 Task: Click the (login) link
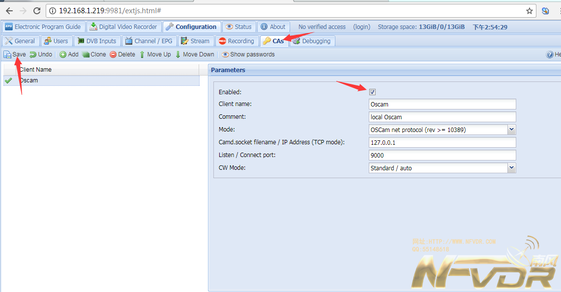click(x=361, y=27)
